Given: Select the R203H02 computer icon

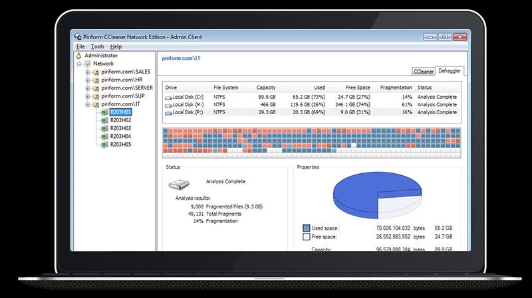Looking at the screenshot, I should pyautogui.click(x=105, y=120).
